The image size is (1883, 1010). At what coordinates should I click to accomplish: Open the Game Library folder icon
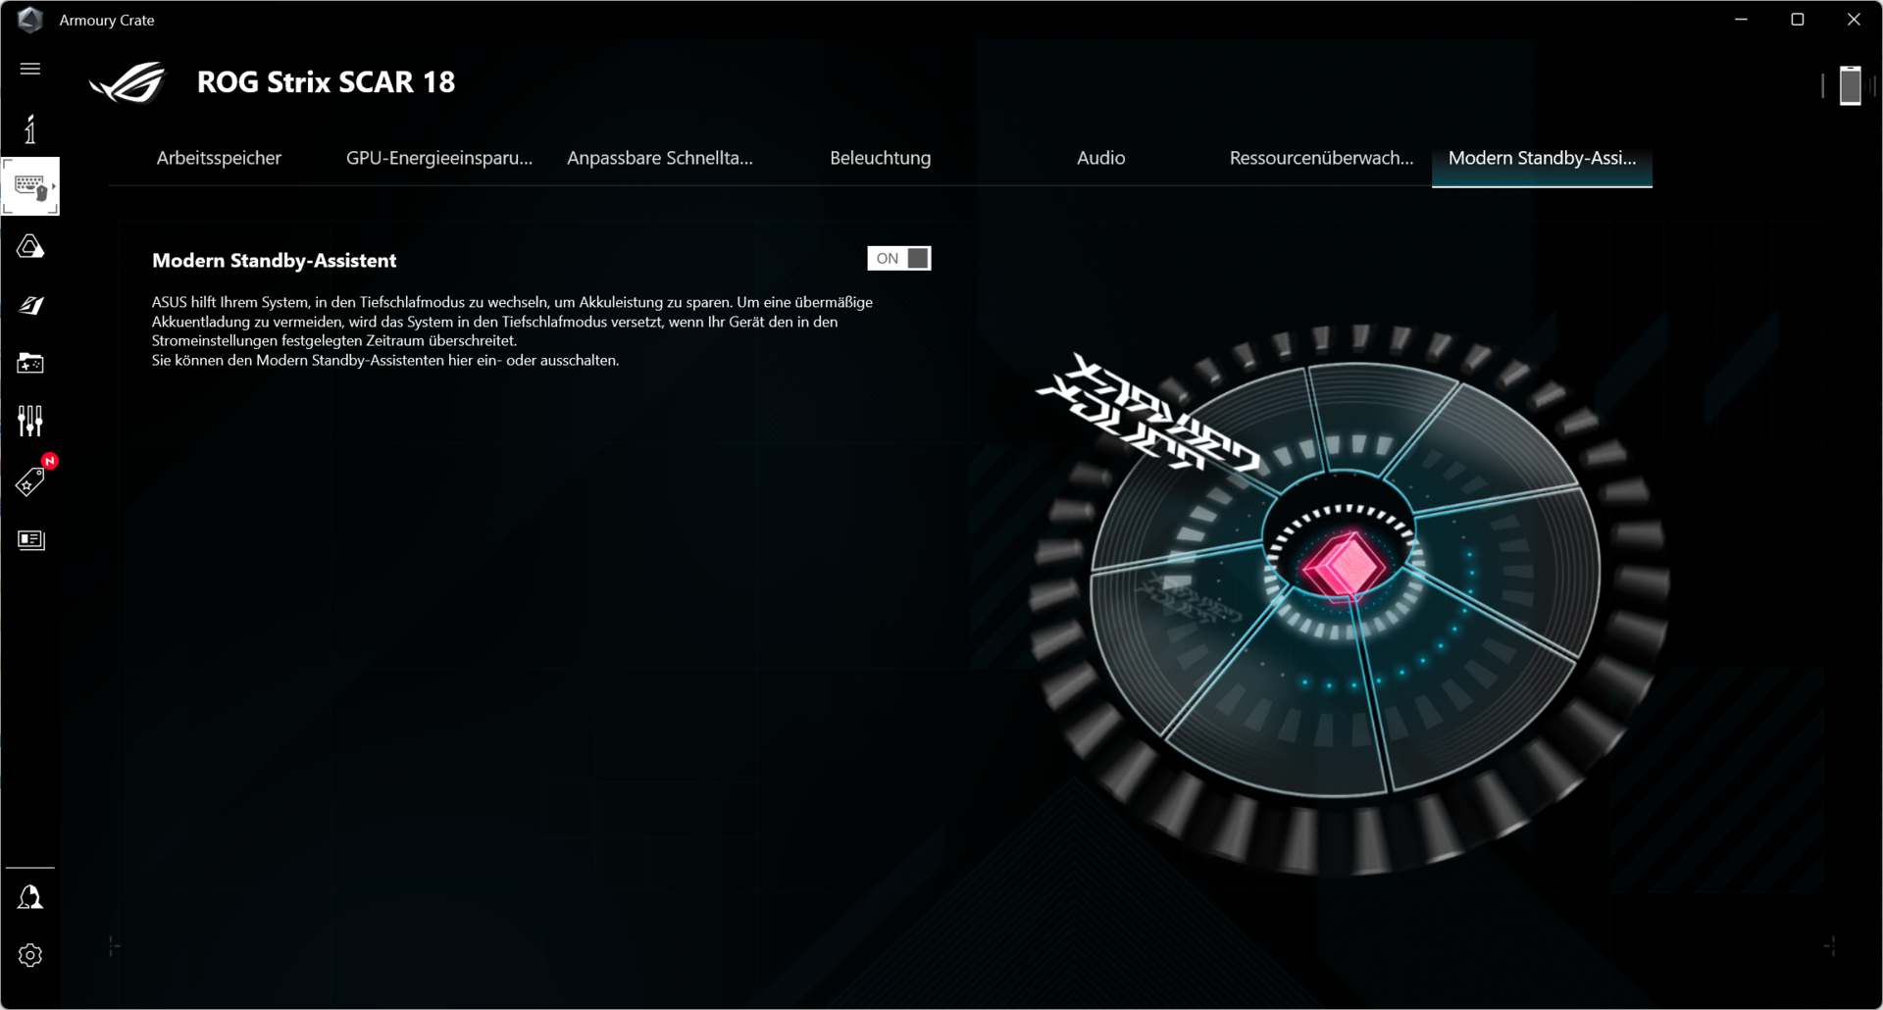(x=30, y=364)
